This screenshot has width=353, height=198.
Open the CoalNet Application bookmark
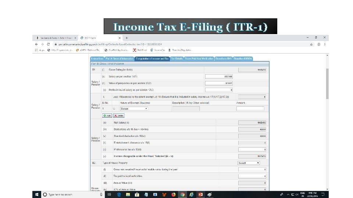(117, 50)
